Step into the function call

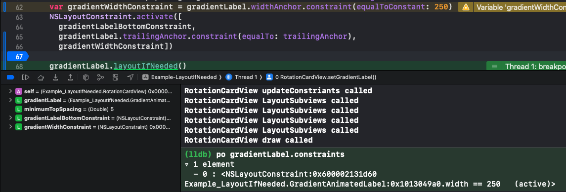(x=55, y=77)
